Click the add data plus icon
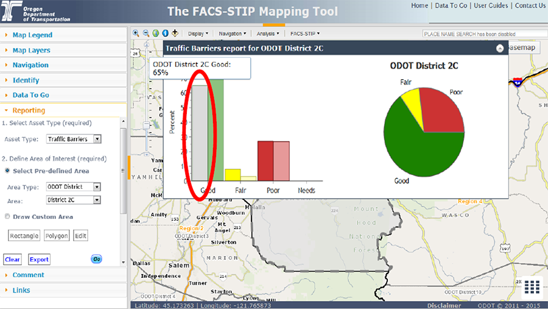Image resolution: width=548 pixels, height=309 pixels. click(175, 34)
